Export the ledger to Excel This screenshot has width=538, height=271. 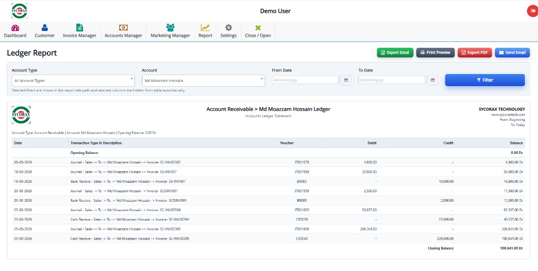coord(395,53)
